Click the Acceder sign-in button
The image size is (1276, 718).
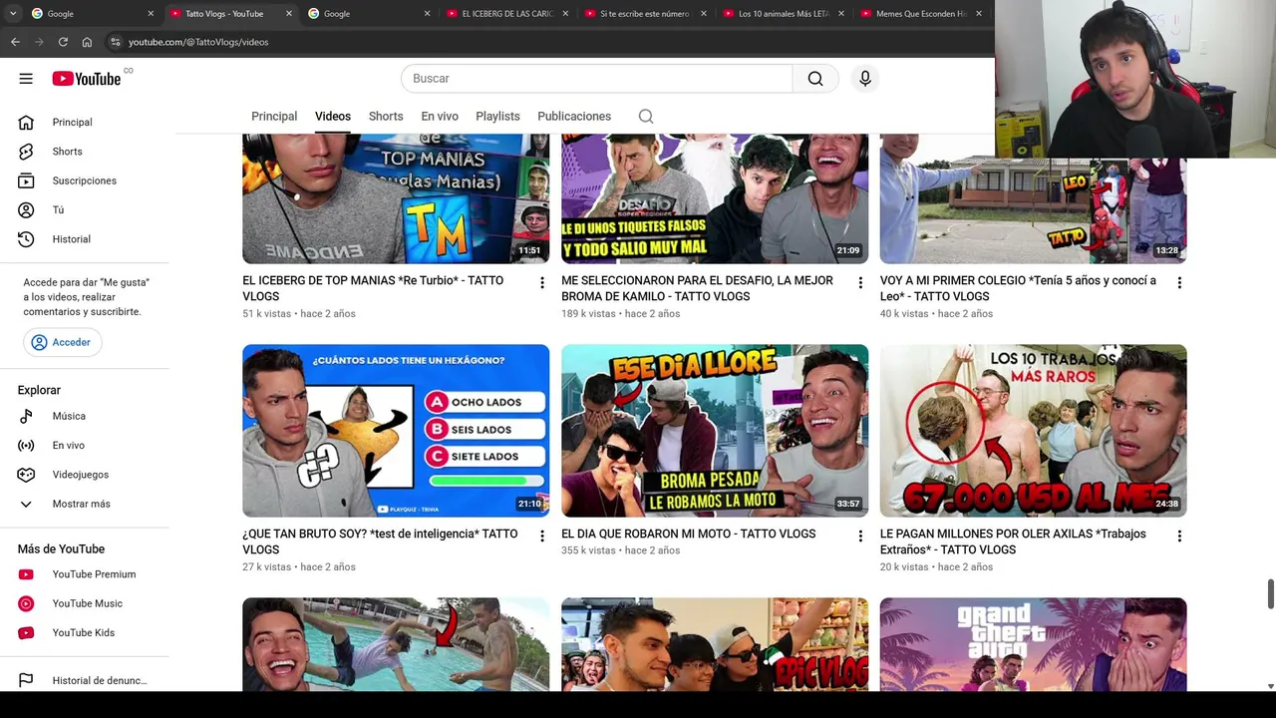pos(62,342)
